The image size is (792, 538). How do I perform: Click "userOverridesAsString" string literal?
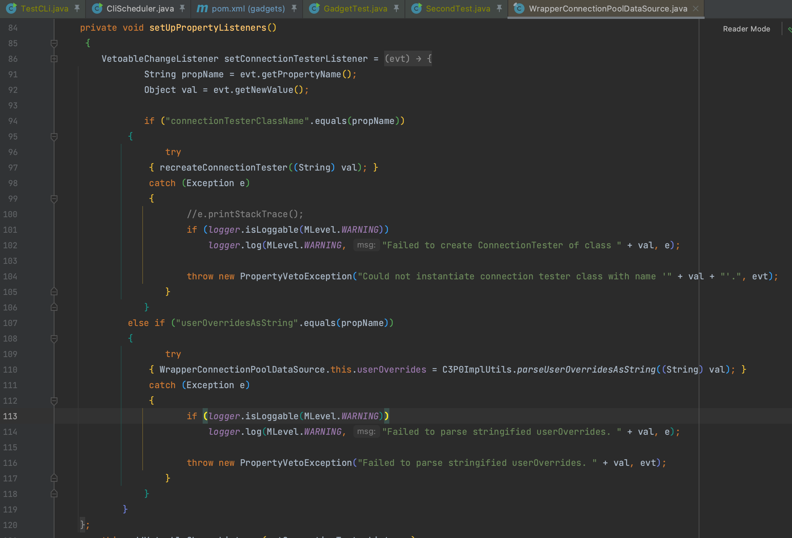click(x=237, y=323)
